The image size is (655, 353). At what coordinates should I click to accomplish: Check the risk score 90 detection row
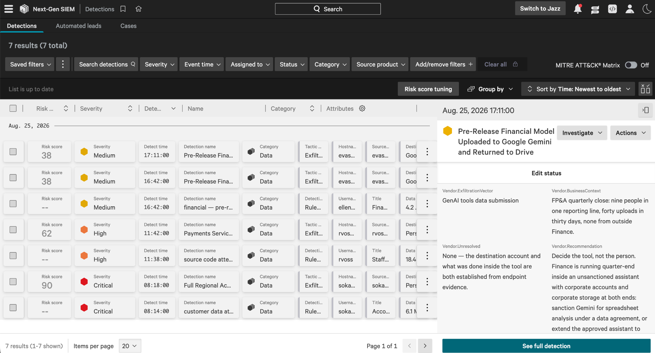(x=13, y=281)
